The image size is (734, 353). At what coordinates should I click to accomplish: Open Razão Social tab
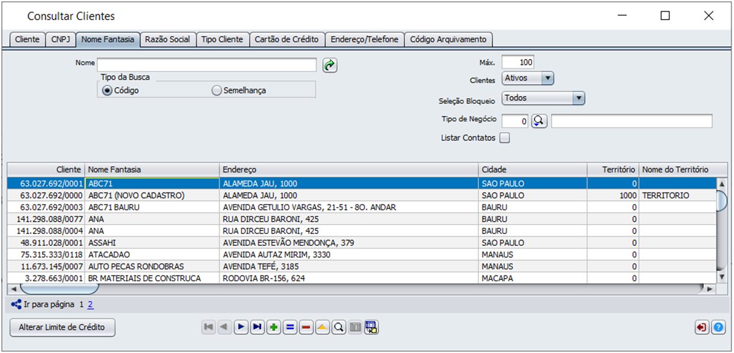(x=168, y=39)
